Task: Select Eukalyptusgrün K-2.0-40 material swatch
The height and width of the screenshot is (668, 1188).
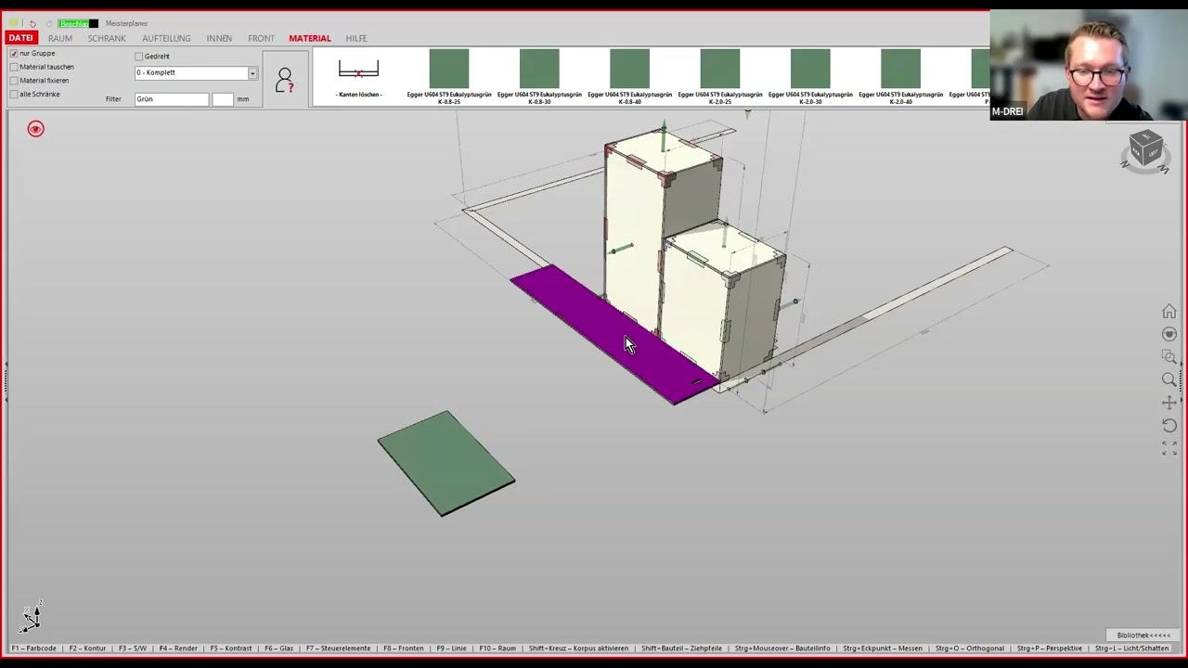Action: tap(900, 69)
